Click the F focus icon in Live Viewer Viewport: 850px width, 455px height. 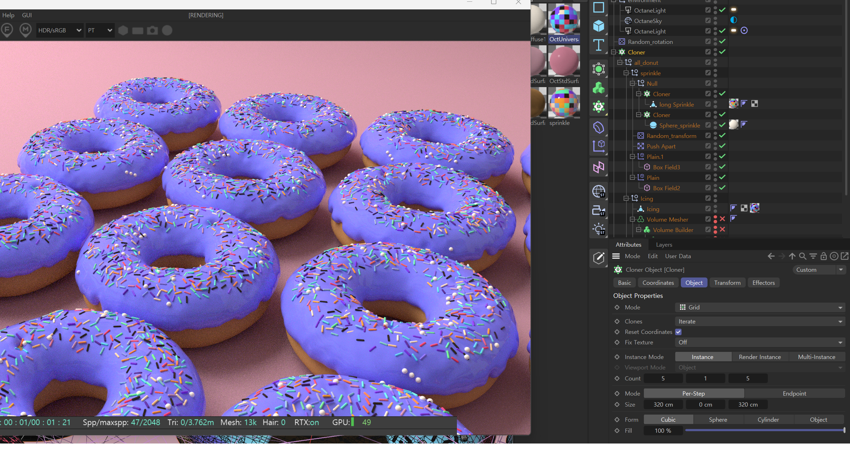[7, 30]
